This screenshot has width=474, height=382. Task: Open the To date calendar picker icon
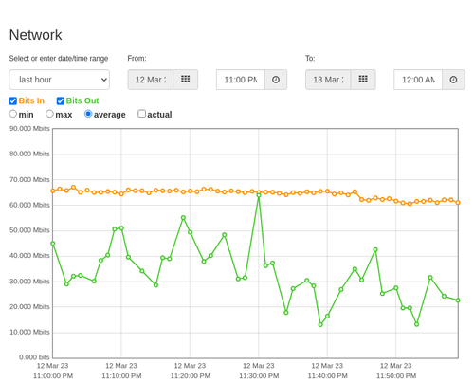pos(363,80)
